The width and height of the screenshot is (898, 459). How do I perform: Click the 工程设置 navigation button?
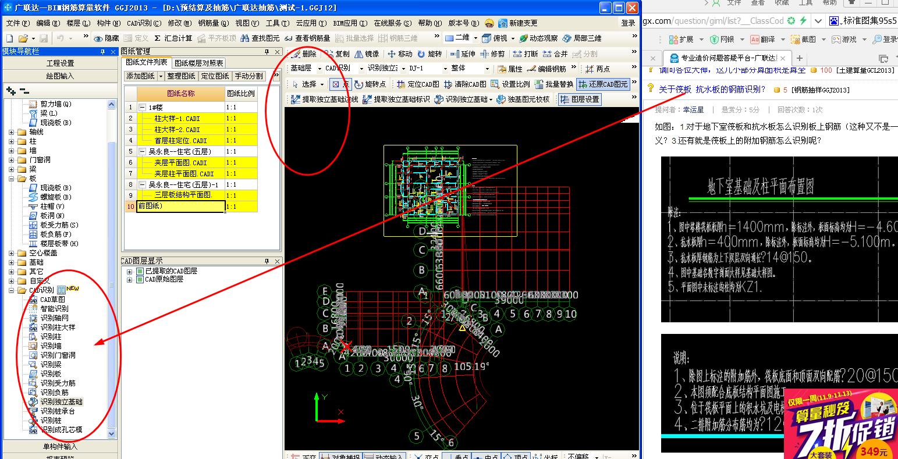[61, 63]
